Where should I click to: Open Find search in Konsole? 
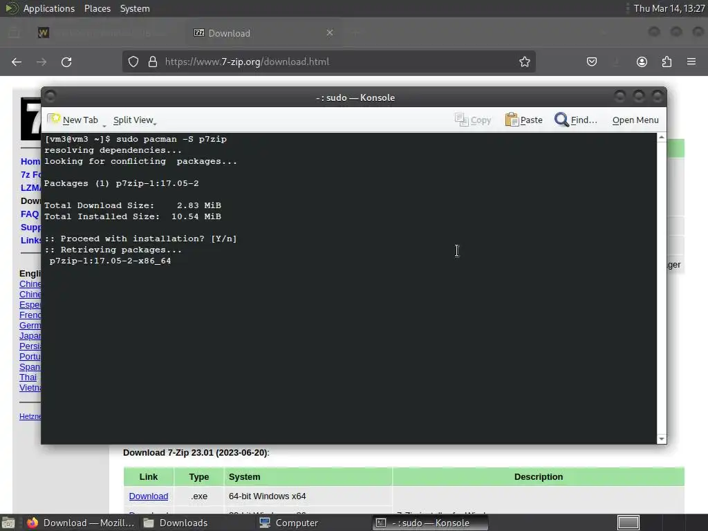(576, 120)
